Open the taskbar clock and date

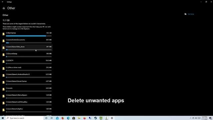coord(204,118)
